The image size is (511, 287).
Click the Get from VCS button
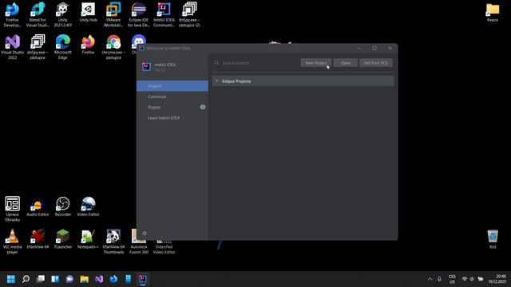(x=376, y=63)
